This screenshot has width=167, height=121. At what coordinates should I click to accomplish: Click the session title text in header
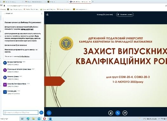tap(105, 15)
